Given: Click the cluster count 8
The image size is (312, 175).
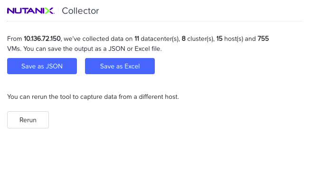Looking at the screenshot, I should click(x=184, y=39).
